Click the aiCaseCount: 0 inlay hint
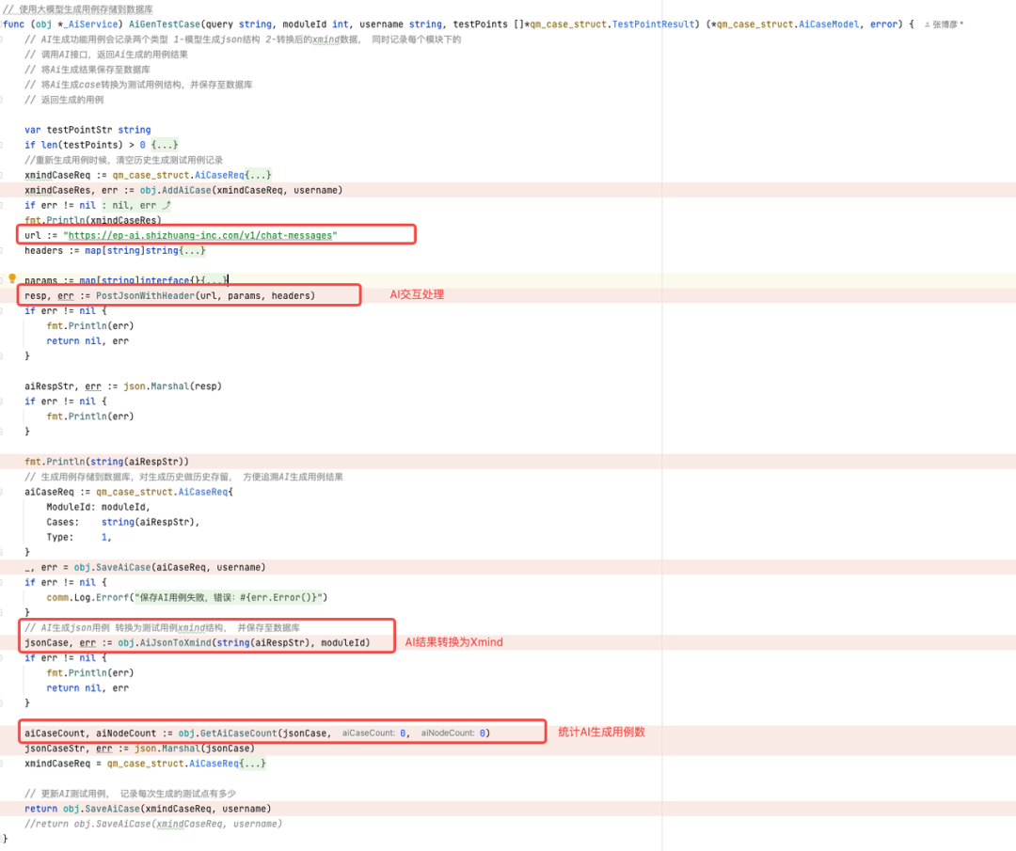The image size is (1016, 851). [374, 733]
